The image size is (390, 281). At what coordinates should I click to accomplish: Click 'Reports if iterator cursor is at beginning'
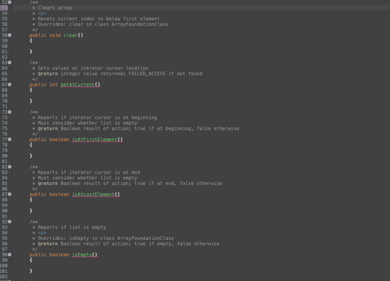(x=97, y=118)
